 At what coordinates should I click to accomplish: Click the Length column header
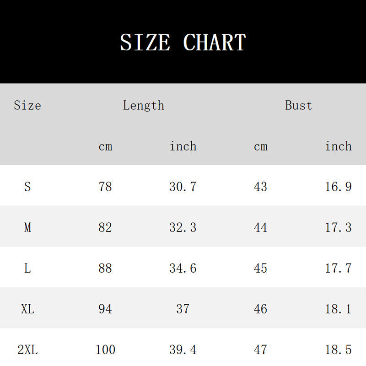[144, 106]
